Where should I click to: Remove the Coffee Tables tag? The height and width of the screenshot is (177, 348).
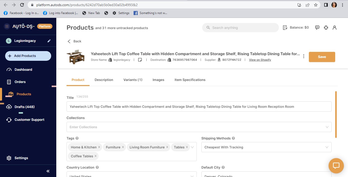(x=96, y=156)
